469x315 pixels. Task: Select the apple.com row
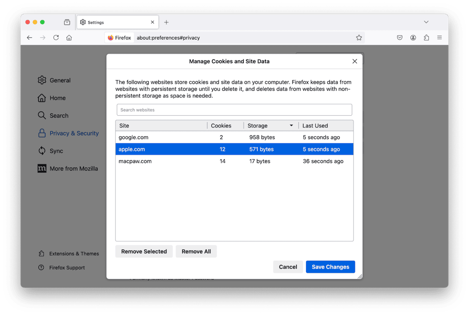pos(235,149)
